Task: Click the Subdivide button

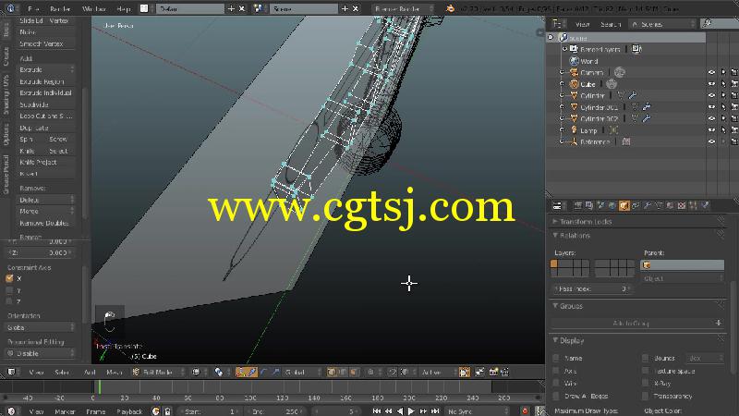Action: pyautogui.click(x=45, y=104)
